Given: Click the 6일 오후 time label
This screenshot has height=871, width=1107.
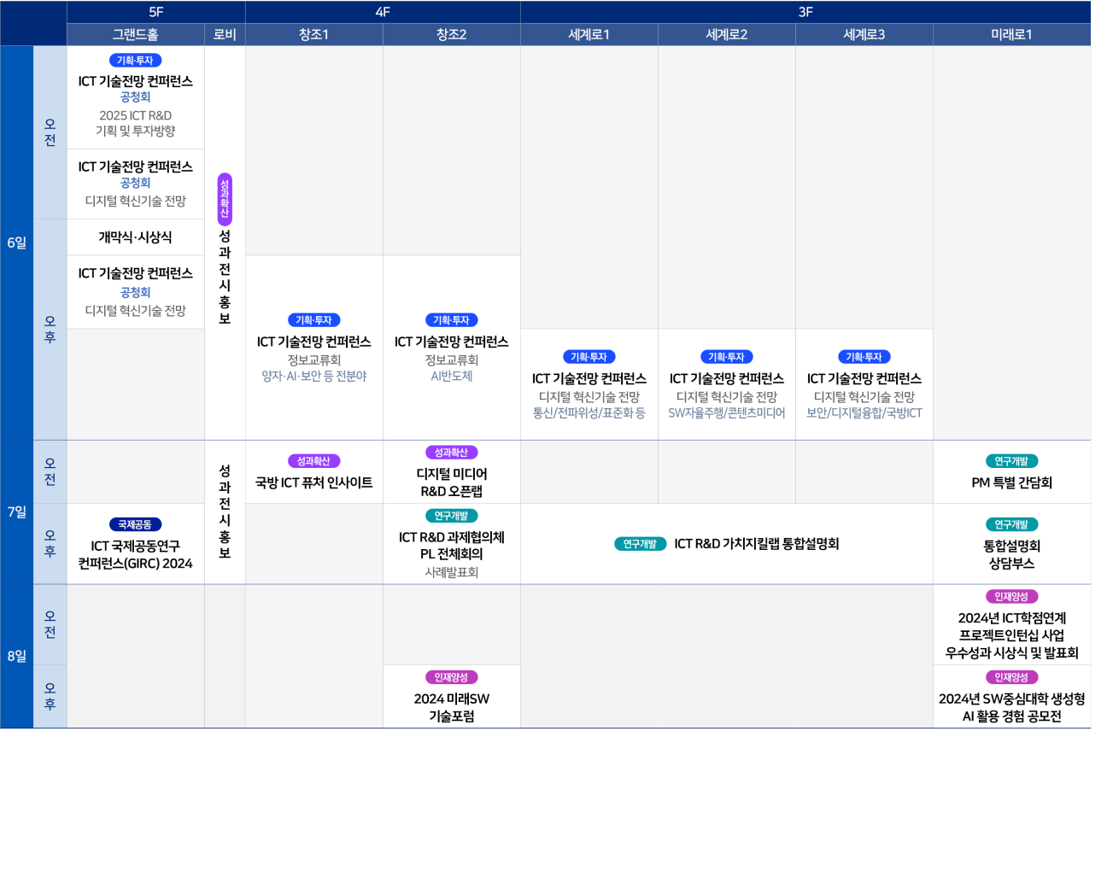Looking at the screenshot, I should pyautogui.click(x=50, y=330).
